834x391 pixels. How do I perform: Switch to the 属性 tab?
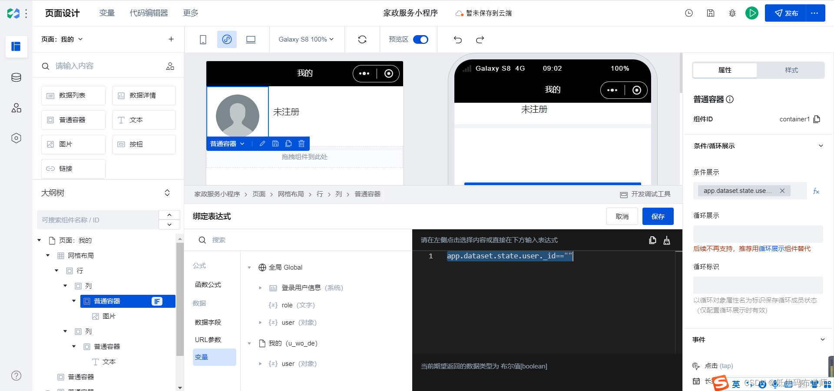pos(725,70)
